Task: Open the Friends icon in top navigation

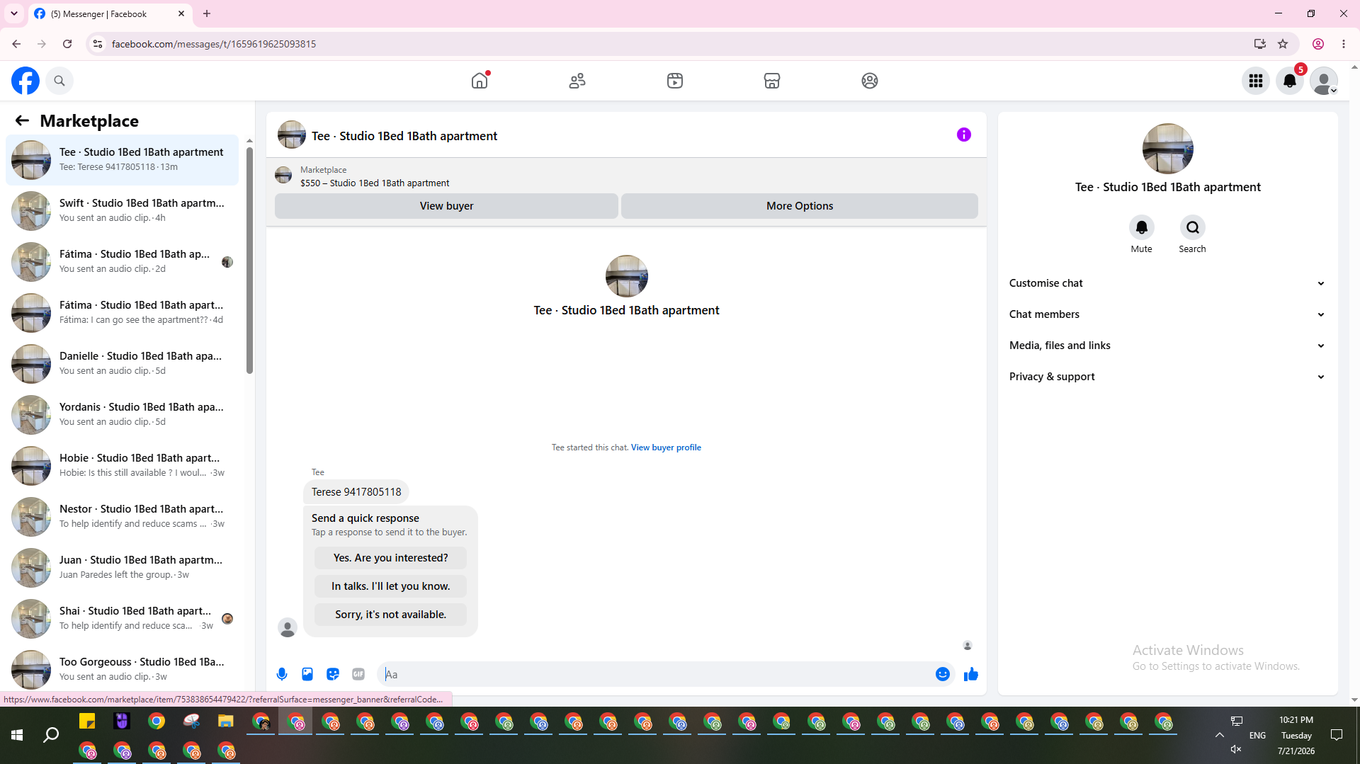Action: 577,81
